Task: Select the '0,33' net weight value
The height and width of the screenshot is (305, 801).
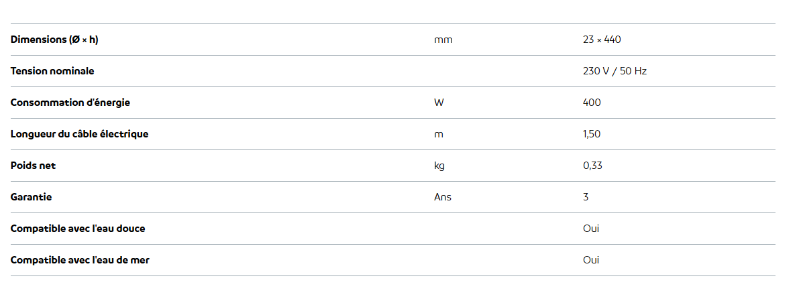Action: click(x=592, y=166)
